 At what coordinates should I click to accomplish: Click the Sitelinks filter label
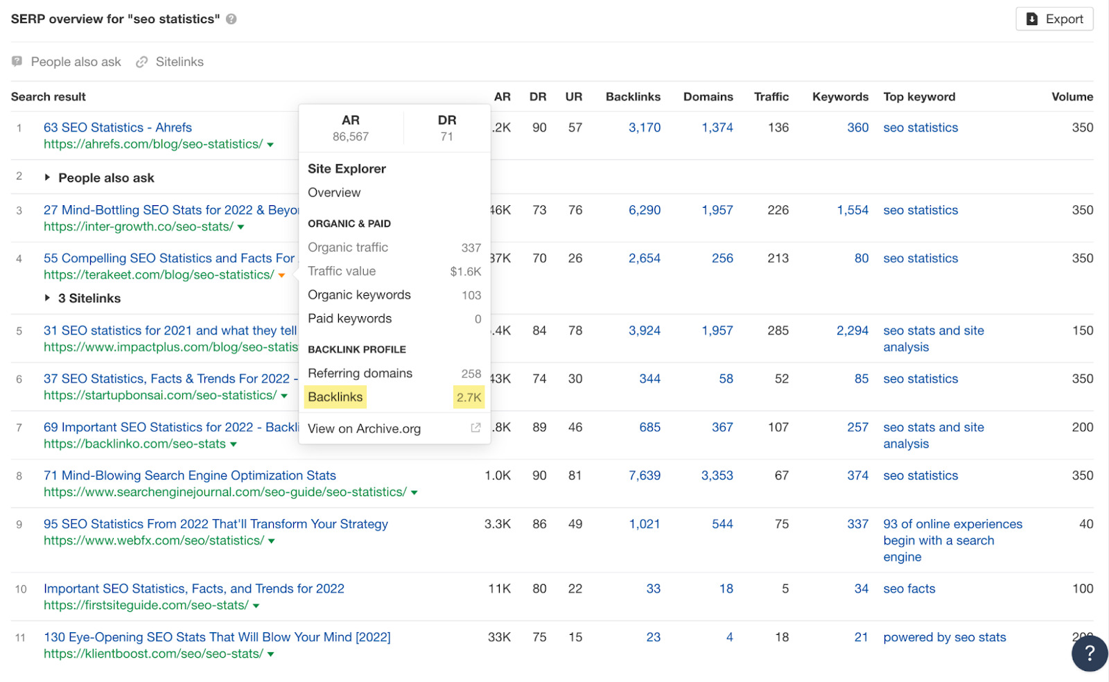pyautogui.click(x=180, y=62)
